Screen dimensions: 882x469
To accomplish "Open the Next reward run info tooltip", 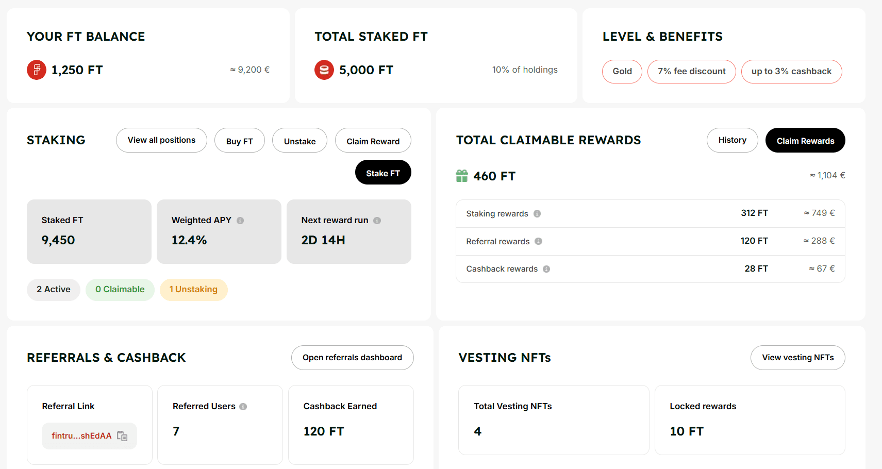I will click(x=377, y=220).
